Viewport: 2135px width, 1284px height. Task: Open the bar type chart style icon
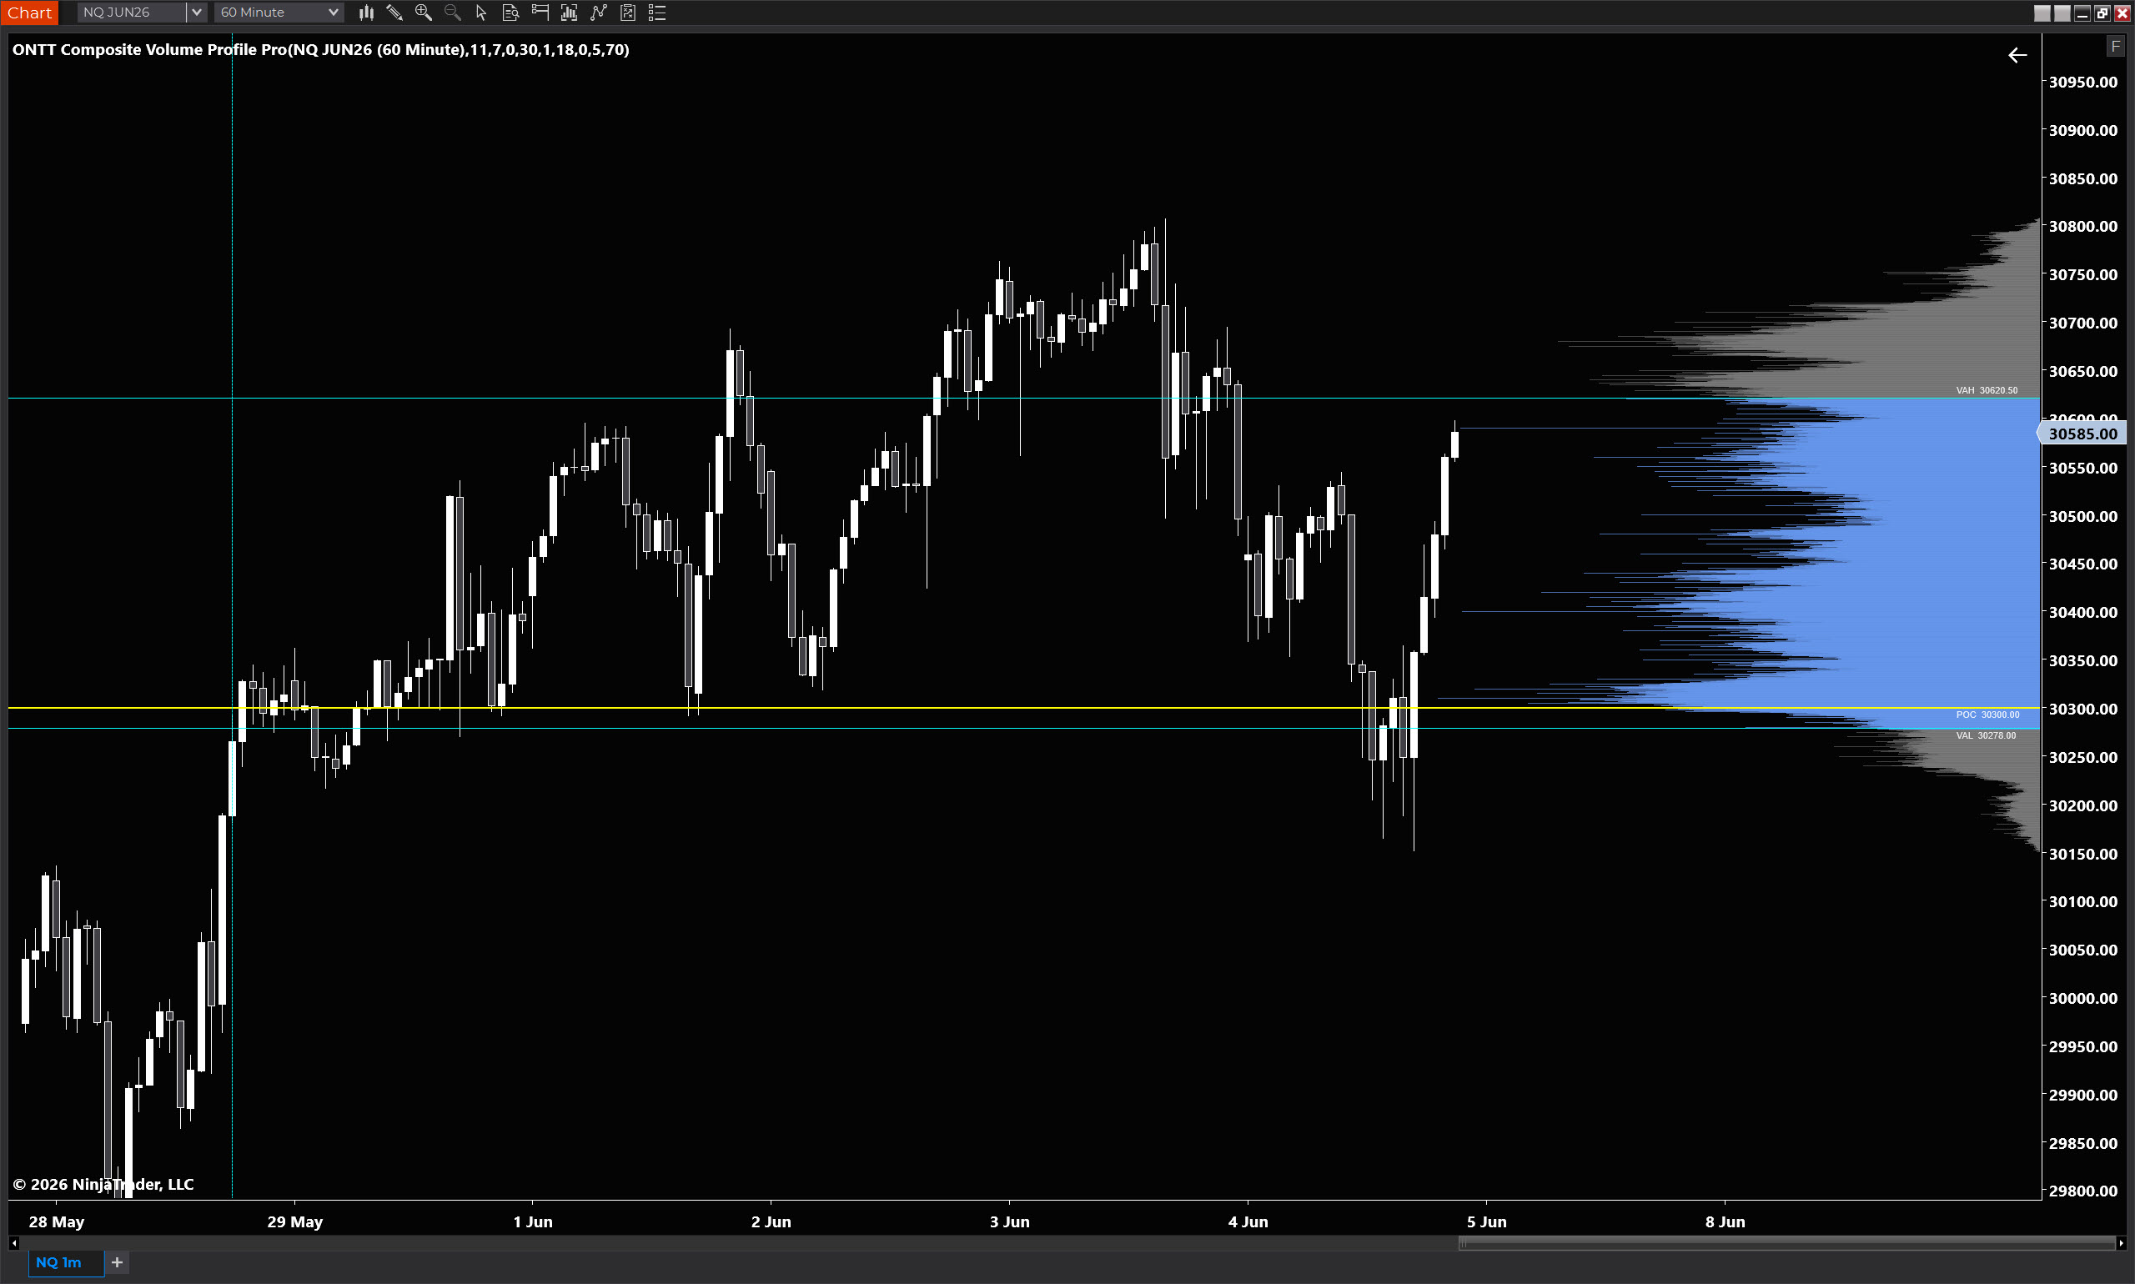[x=366, y=13]
